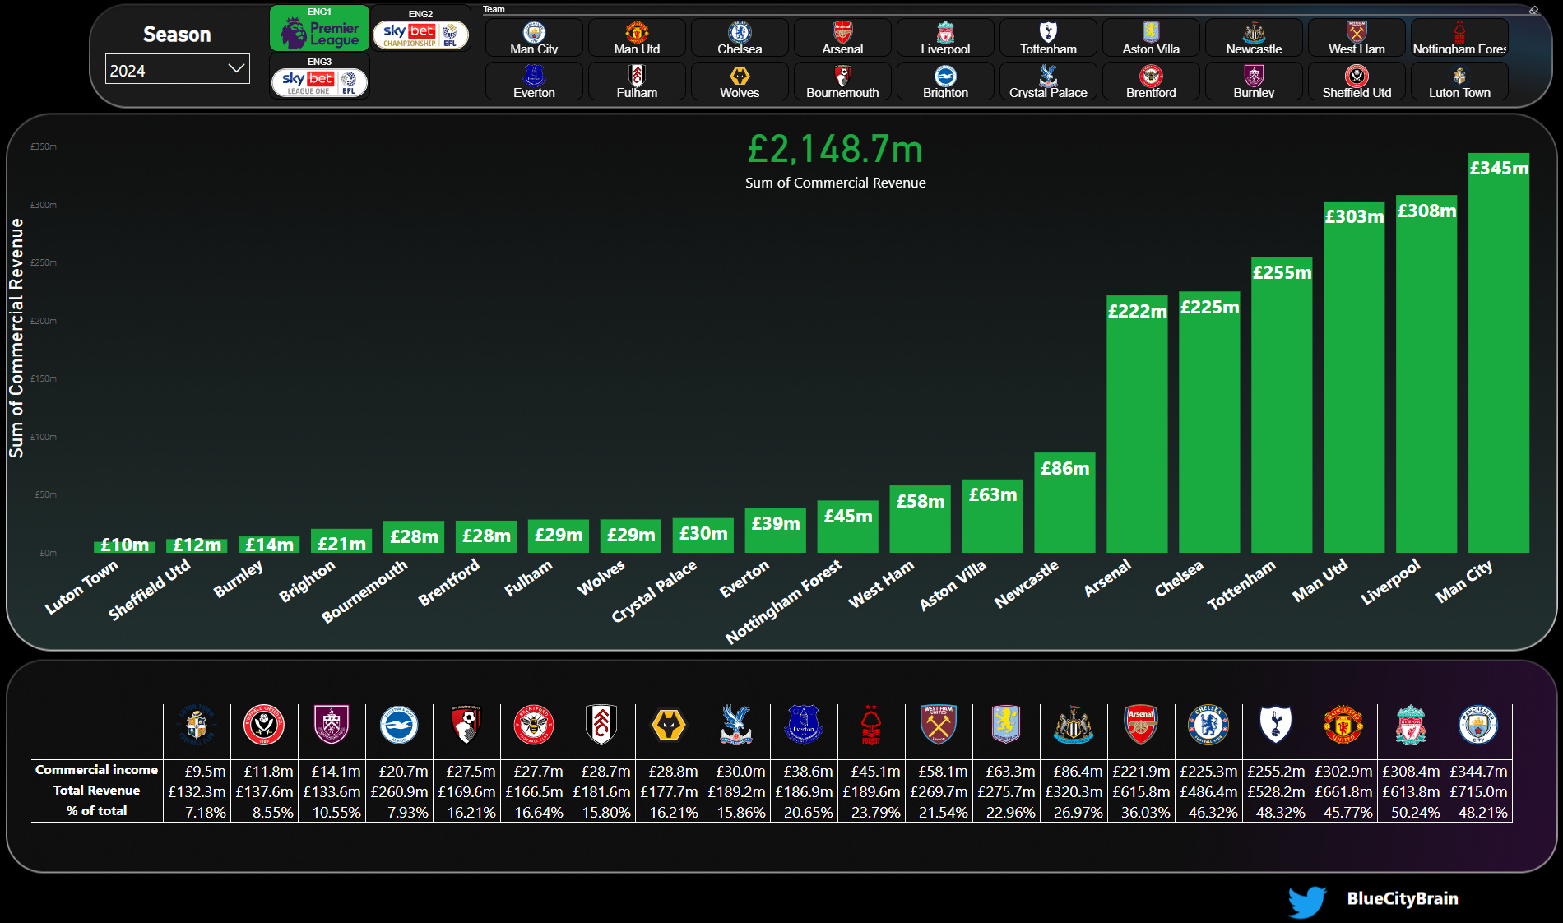Choose Bournemouth in team slicer
1563x923 pixels.
pyautogui.click(x=842, y=81)
